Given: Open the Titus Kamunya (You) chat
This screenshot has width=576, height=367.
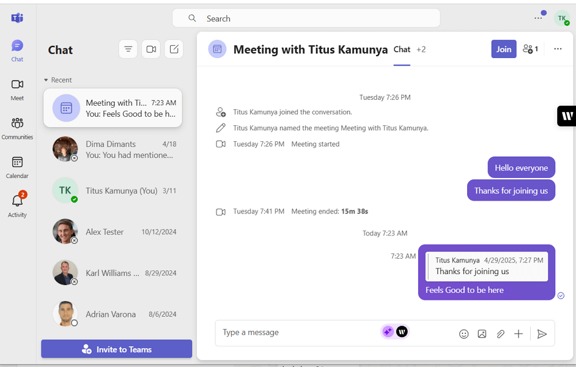Looking at the screenshot, I should pos(113,190).
